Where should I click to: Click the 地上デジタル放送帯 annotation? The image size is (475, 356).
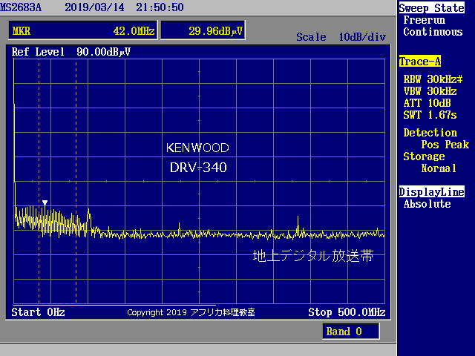313,256
